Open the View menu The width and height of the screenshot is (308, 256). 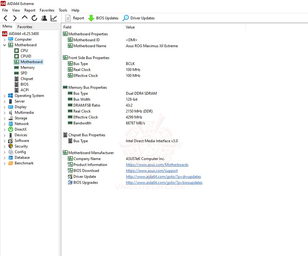tap(16, 10)
